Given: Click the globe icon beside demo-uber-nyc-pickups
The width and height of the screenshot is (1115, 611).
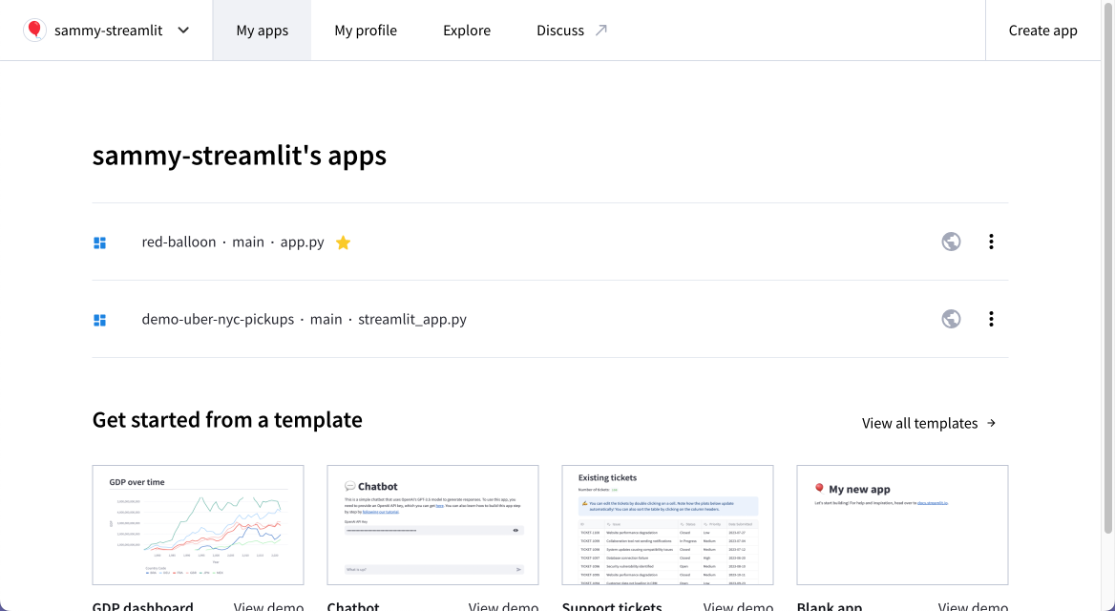Looking at the screenshot, I should (x=951, y=319).
